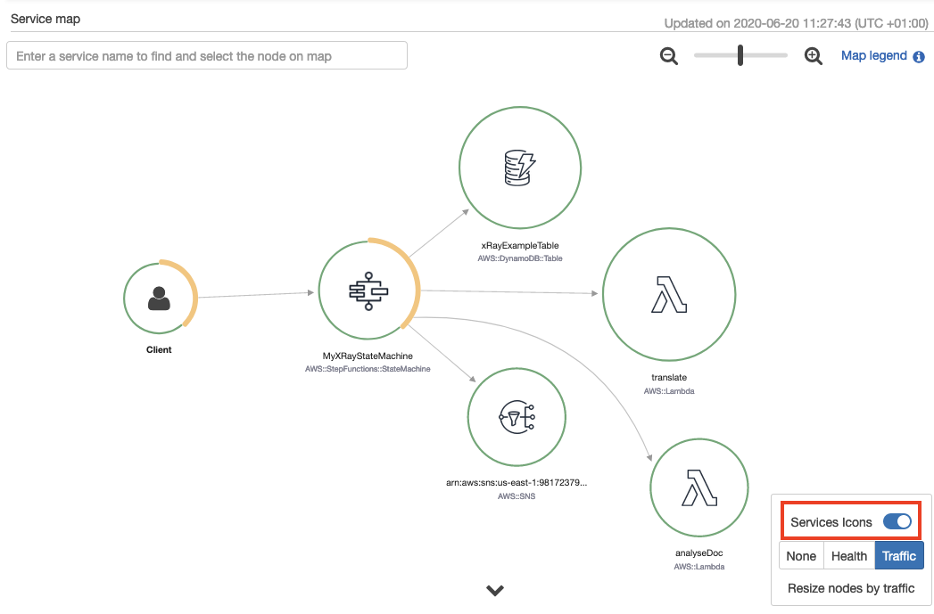Click the Service map heading

point(45,19)
